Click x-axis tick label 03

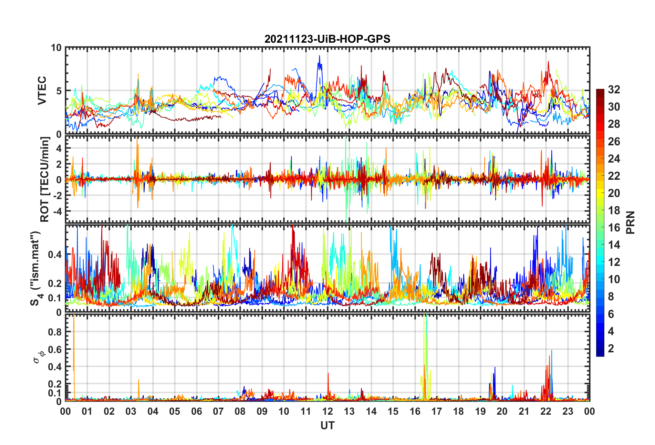tap(131, 411)
